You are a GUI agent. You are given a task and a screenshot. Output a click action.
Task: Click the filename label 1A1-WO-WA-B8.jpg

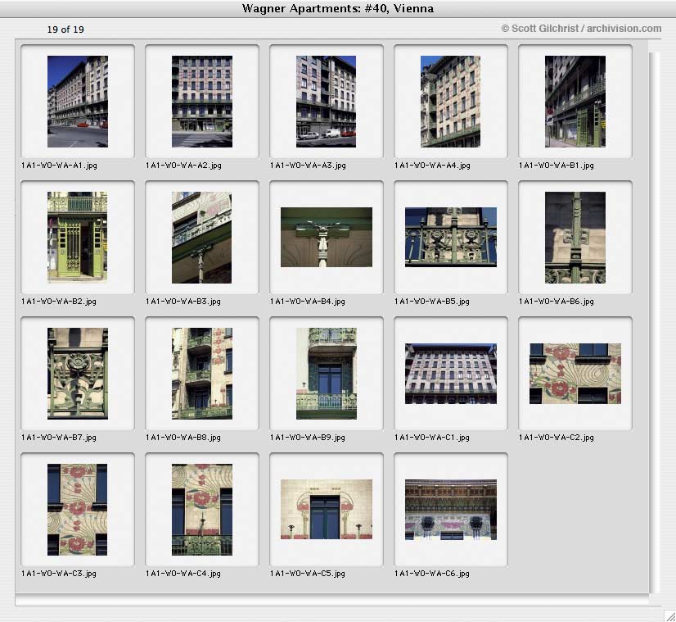click(183, 438)
